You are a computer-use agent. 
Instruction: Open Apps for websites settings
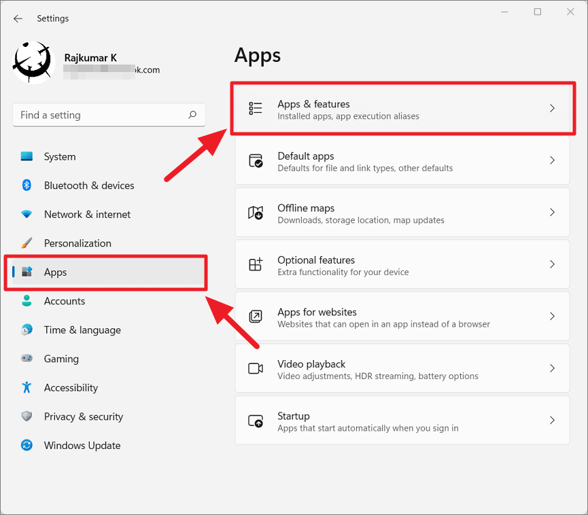pyautogui.click(x=402, y=316)
